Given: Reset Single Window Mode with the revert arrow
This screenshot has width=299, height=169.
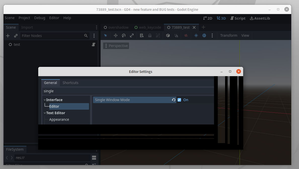Looking at the screenshot, I should [173, 100].
